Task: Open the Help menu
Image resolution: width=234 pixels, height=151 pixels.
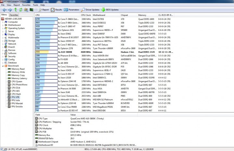Action: coord(43,5)
